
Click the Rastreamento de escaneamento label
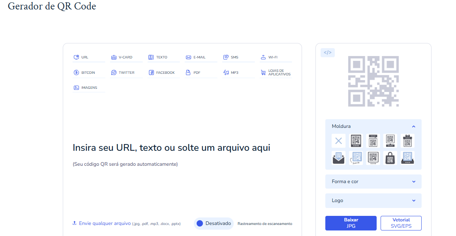coord(265,224)
